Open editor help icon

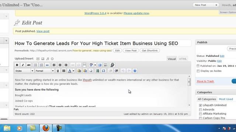[135, 71]
